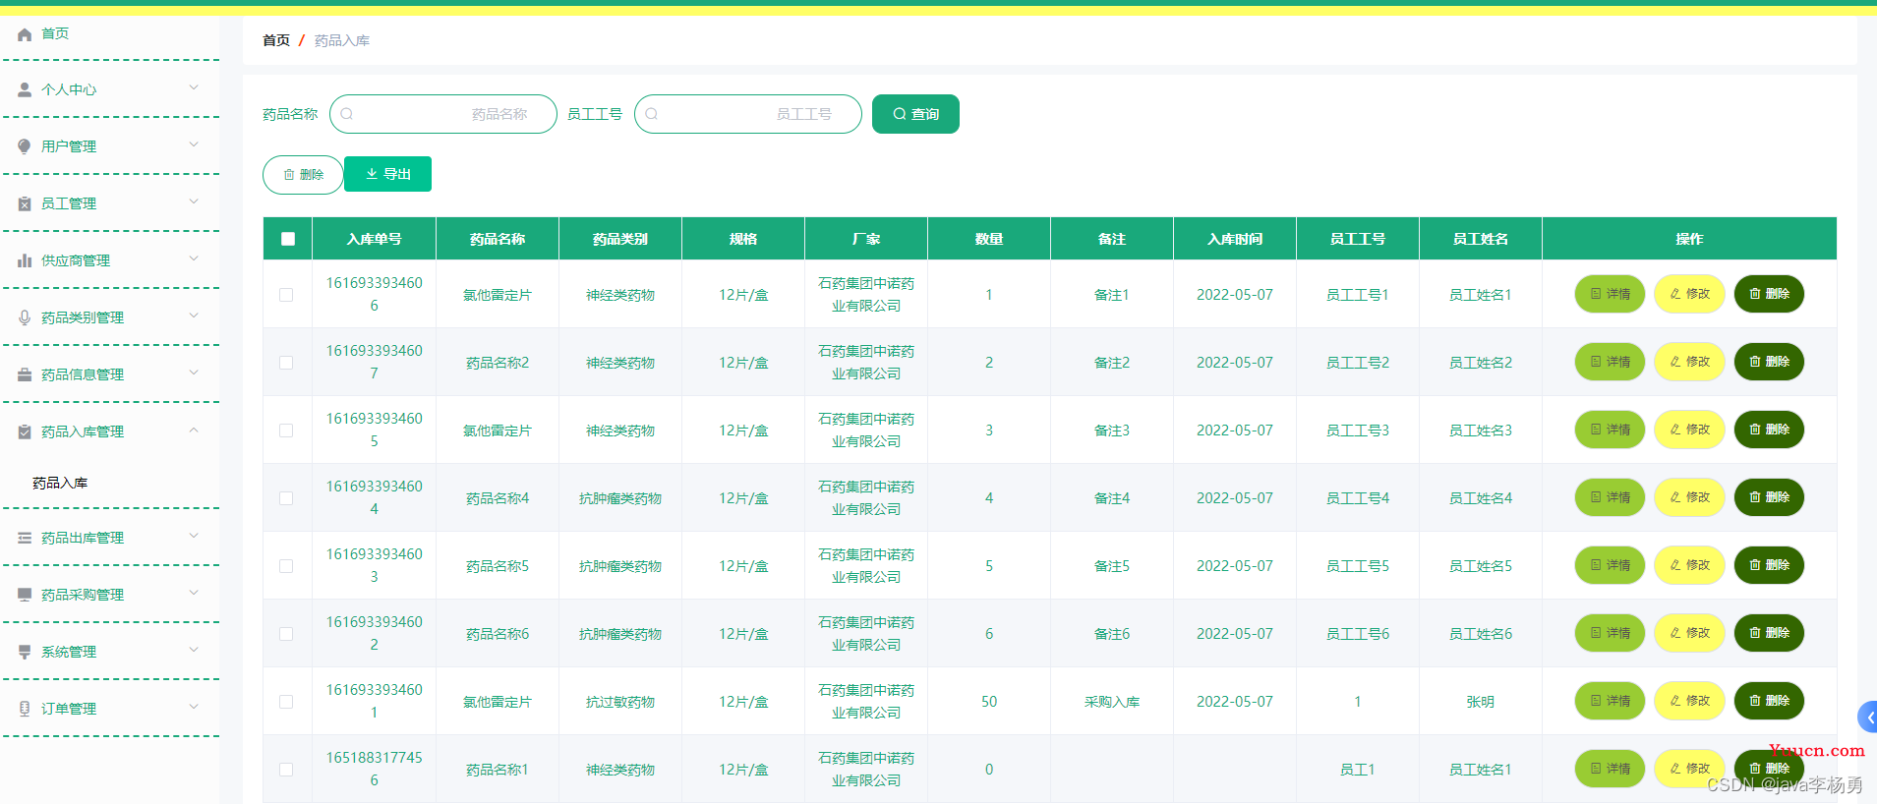Click the clipboard icon next to 员工管理

point(25,203)
